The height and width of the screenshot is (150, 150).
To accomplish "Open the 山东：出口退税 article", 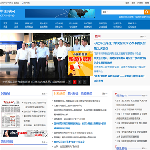I will (67, 146).
